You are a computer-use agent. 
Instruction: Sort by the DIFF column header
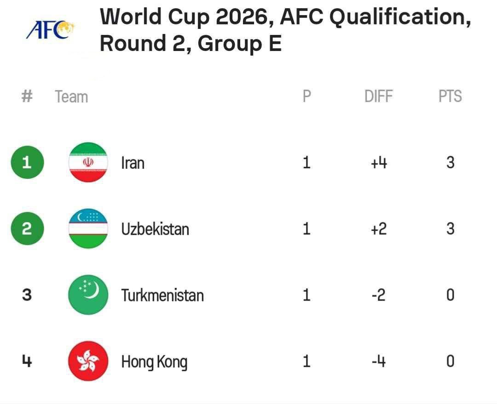pyautogui.click(x=378, y=97)
